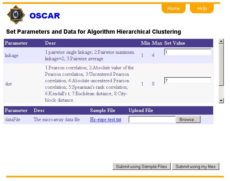
Task: Click the OSCAR logo icon
Action: coord(16,15)
